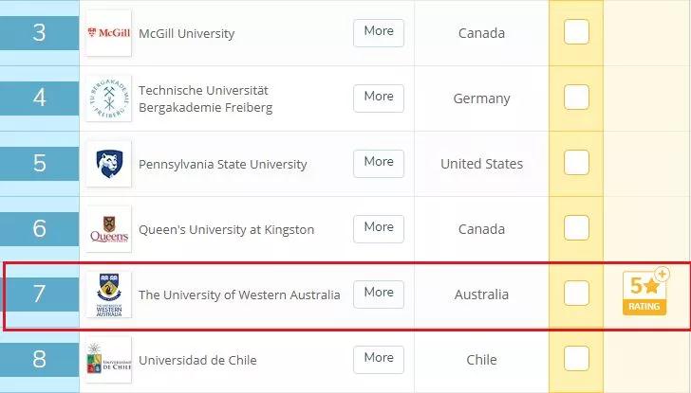691x393 pixels.
Task: Click the TU Bergakademie Freiberg logo
Action: click(109, 98)
